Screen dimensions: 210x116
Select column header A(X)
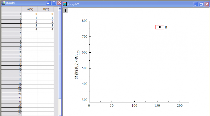(30, 9)
